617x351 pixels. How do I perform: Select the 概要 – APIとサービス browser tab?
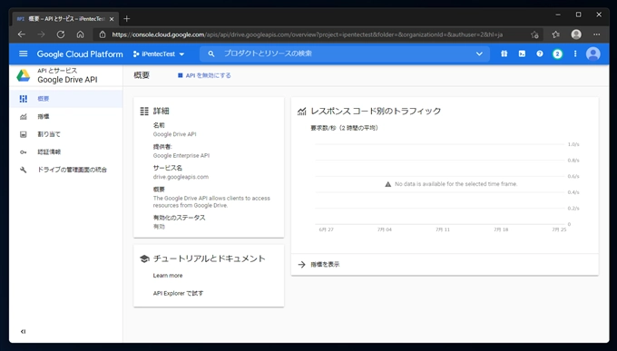click(x=65, y=19)
